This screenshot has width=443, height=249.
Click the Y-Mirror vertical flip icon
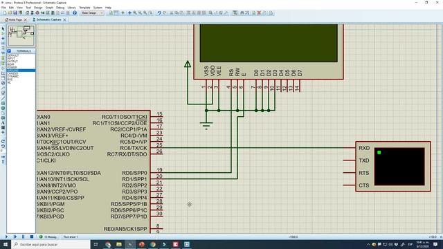(3, 162)
